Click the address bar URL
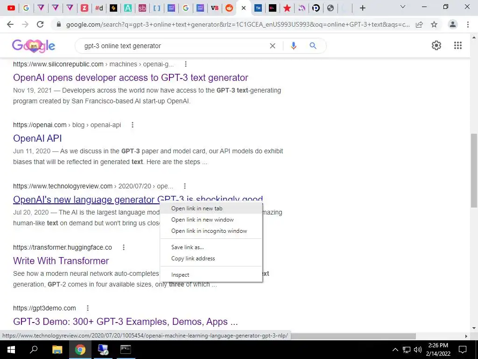This screenshot has height=359, width=478. (238, 24)
